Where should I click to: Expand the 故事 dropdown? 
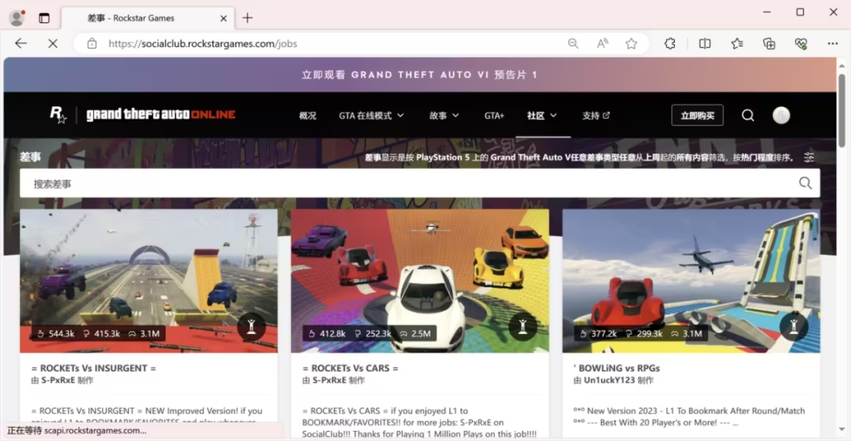click(x=444, y=115)
